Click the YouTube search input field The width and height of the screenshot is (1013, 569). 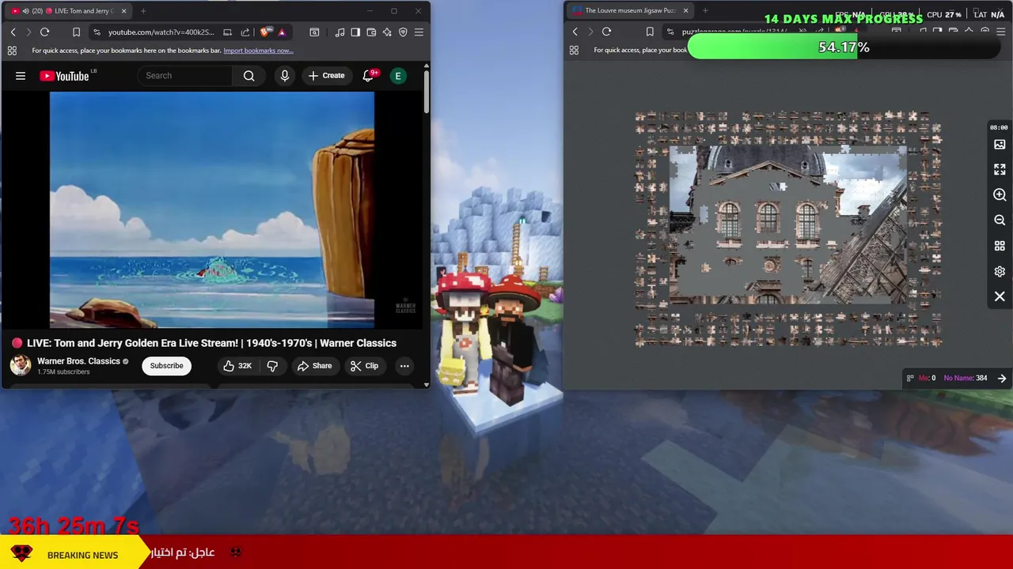tap(186, 76)
